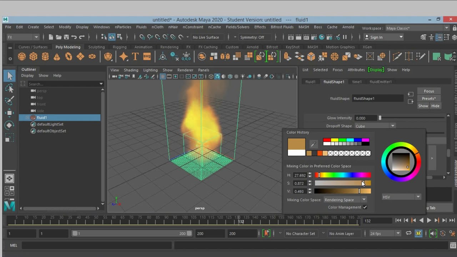Step back one frame
This screenshot has width=457, height=257.
tap(406, 221)
